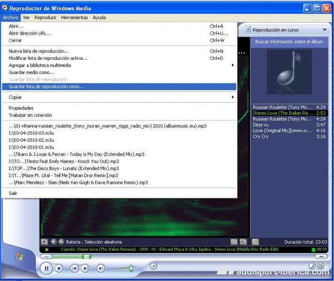Toggle Trabajar sin conexión

(x=119, y=115)
